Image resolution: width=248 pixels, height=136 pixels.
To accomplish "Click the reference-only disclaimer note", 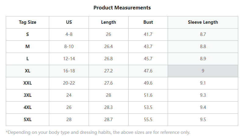I will pyautogui.click(x=98, y=132).
